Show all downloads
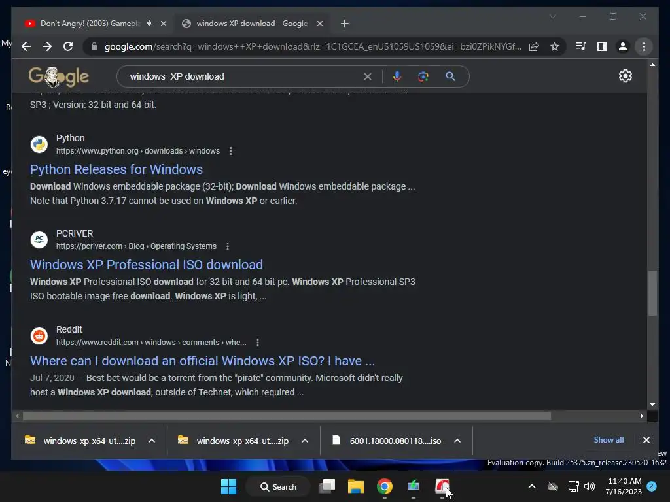Image resolution: width=670 pixels, height=502 pixels. point(608,440)
